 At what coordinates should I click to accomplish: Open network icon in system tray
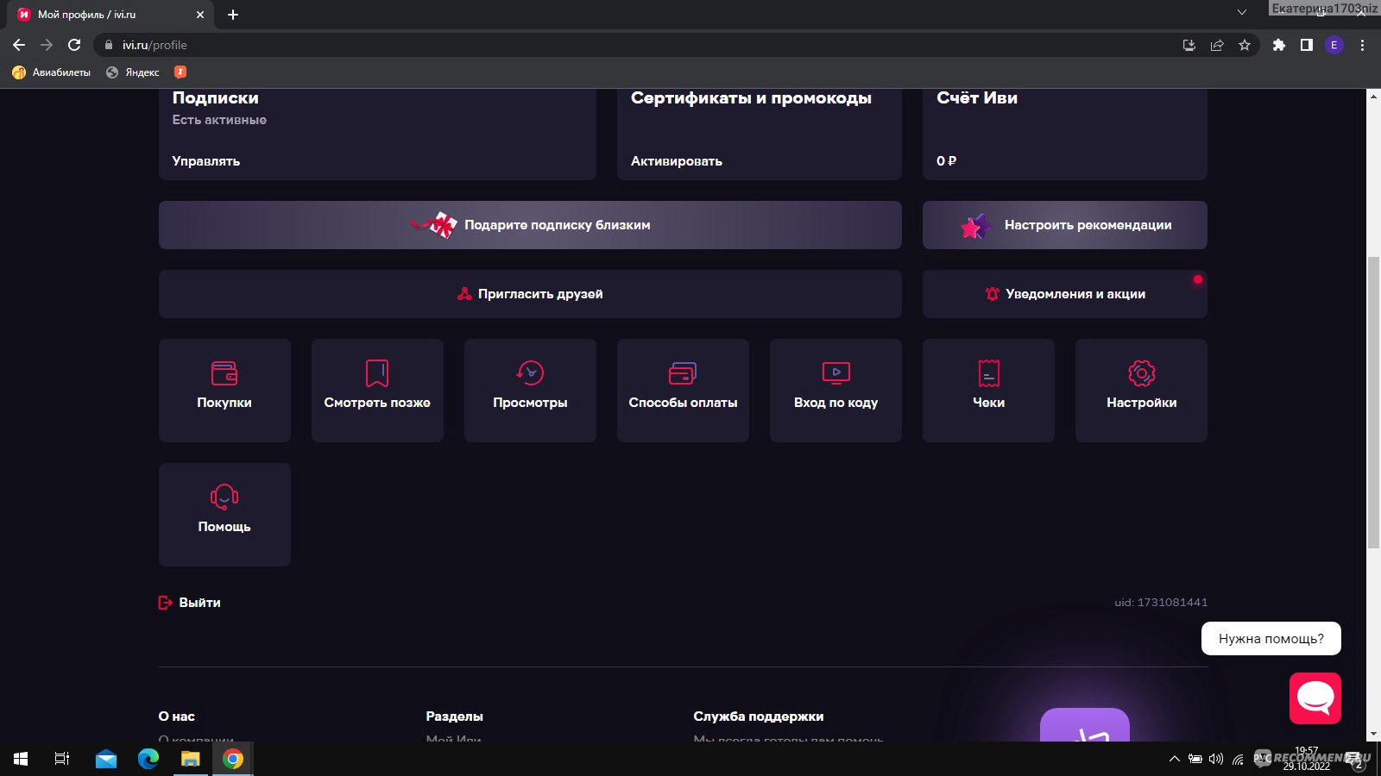pos(1238,759)
